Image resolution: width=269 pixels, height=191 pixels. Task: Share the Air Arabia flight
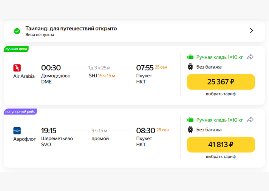250,57
